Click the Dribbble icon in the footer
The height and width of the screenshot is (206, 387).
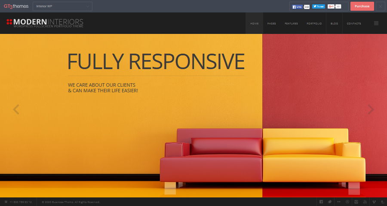click(x=347, y=202)
